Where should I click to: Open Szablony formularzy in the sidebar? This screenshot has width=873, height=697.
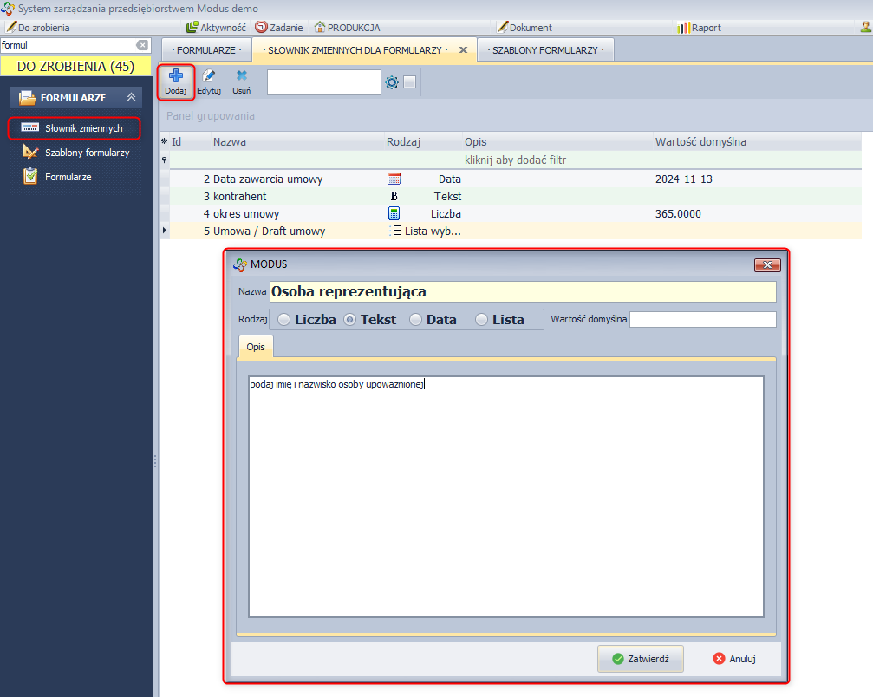tap(87, 153)
